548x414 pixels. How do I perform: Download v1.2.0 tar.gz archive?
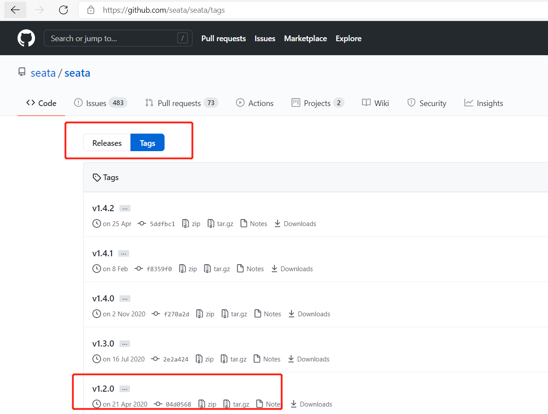[236, 404]
